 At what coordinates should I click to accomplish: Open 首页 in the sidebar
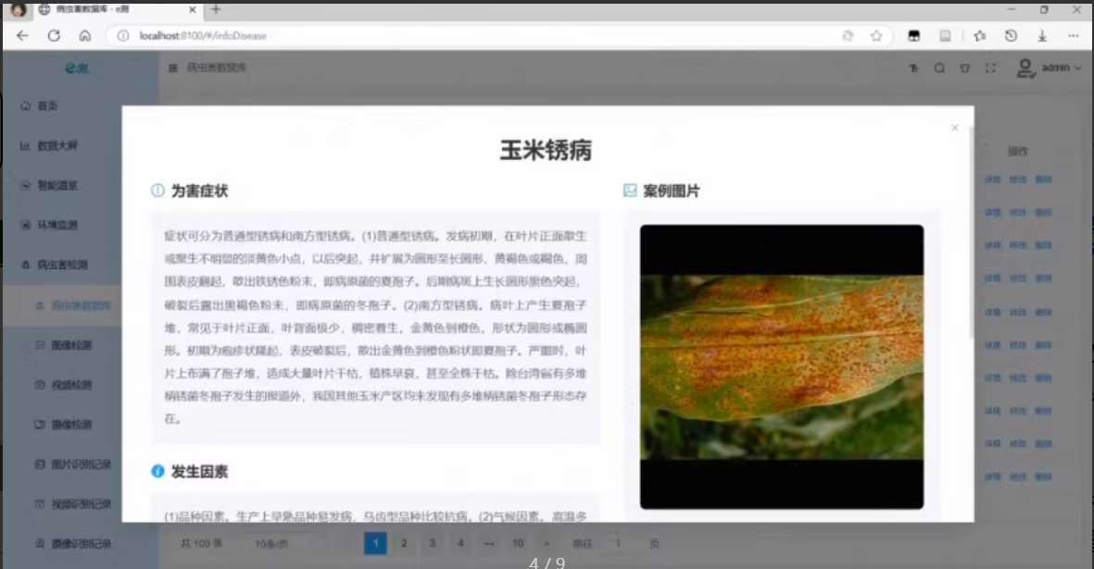coord(48,105)
